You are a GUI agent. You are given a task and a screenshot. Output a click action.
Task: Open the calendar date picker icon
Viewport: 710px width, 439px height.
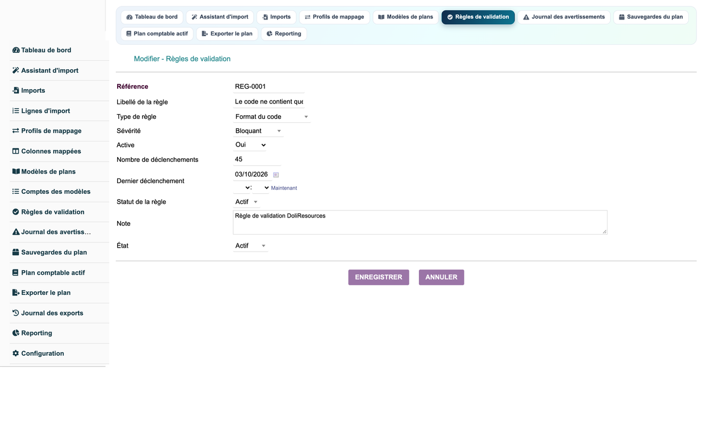point(276,175)
